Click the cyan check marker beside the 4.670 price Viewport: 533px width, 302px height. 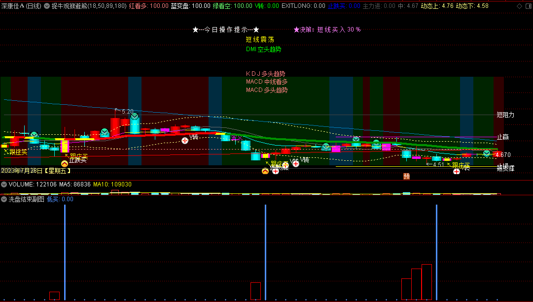tap(487, 153)
